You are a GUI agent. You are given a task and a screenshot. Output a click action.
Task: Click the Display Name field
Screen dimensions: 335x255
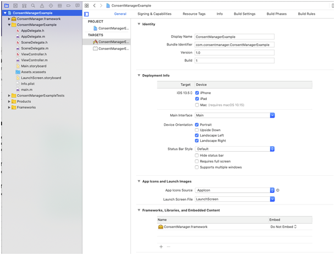(x=234, y=37)
